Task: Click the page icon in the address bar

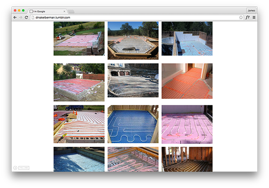Action: (33, 18)
